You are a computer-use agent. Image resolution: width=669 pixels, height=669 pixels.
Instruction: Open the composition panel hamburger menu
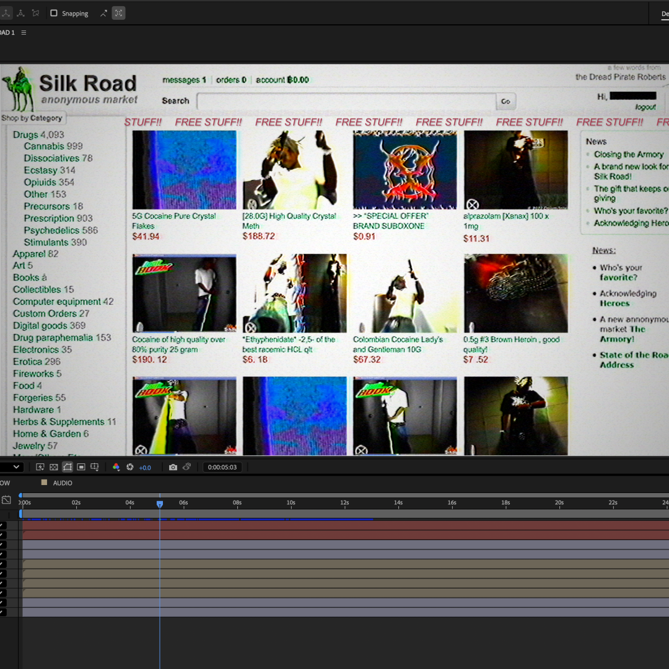(x=24, y=32)
